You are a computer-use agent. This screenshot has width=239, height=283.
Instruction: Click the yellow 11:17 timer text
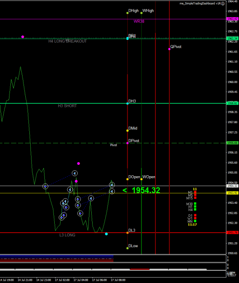pyautogui.click(x=192, y=225)
